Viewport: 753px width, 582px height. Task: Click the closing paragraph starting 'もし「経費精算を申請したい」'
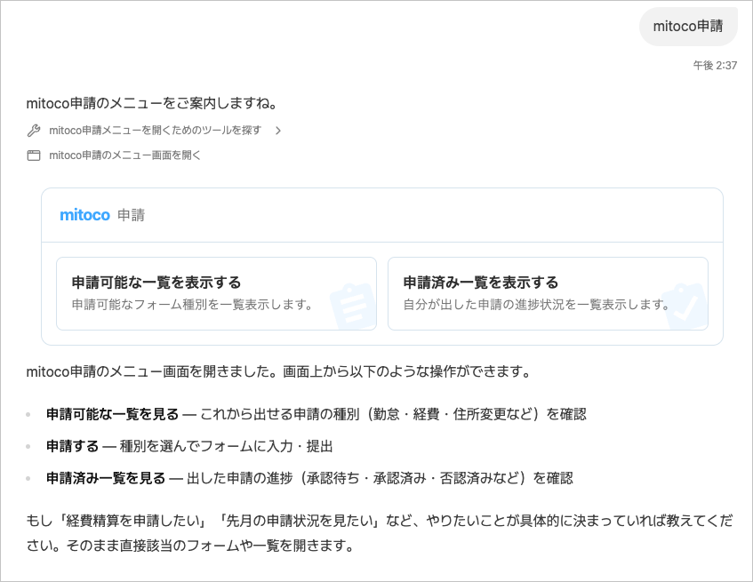(x=380, y=533)
